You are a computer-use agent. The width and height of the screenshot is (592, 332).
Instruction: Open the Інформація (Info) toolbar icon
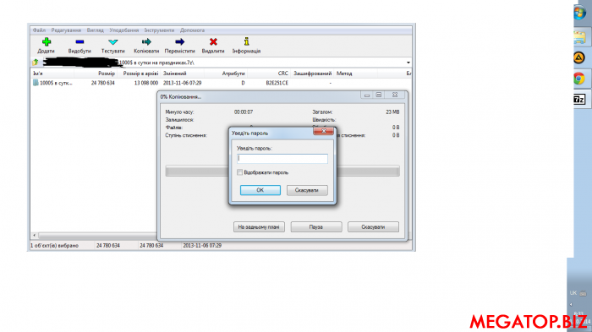coord(247,41)
